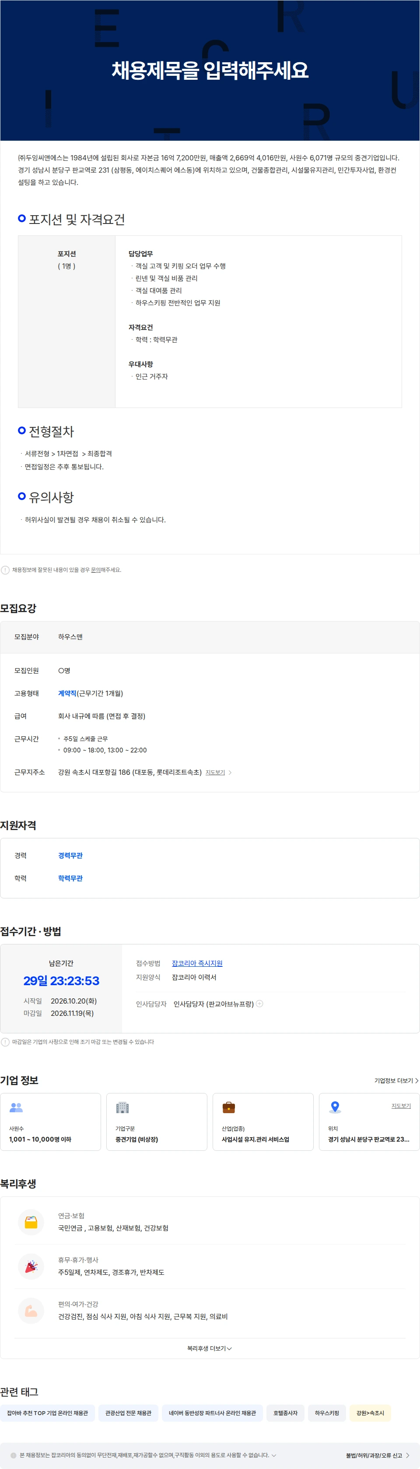Select tag 관광산업 전문 채용관
This screenshot has width=420, height=1469.
coord(128,1413)
